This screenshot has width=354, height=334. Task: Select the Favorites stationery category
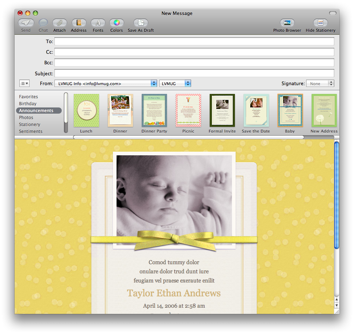pyautogui.click(x=28, y=96)
